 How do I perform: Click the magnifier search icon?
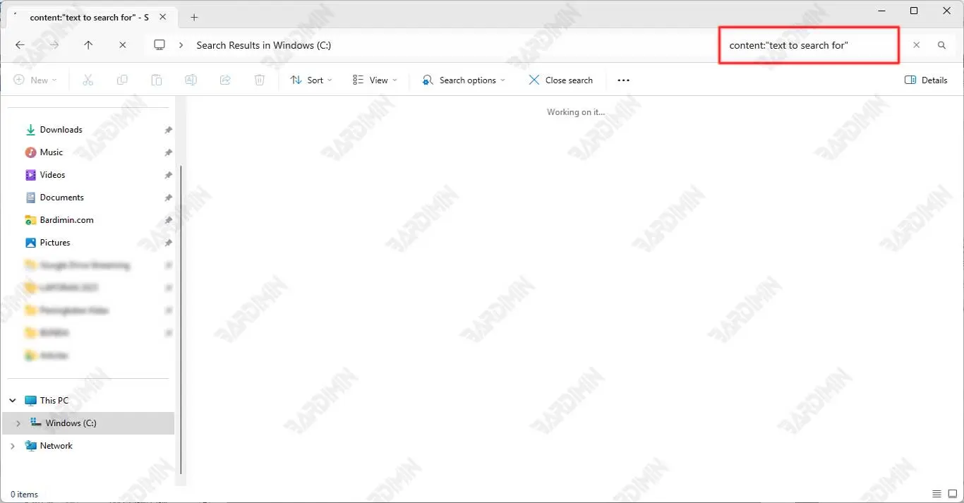click(941, 45)
